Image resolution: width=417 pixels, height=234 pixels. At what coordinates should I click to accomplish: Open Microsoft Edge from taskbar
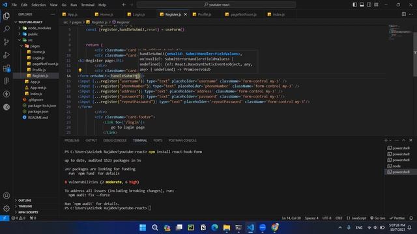click(x=215, y=227)
